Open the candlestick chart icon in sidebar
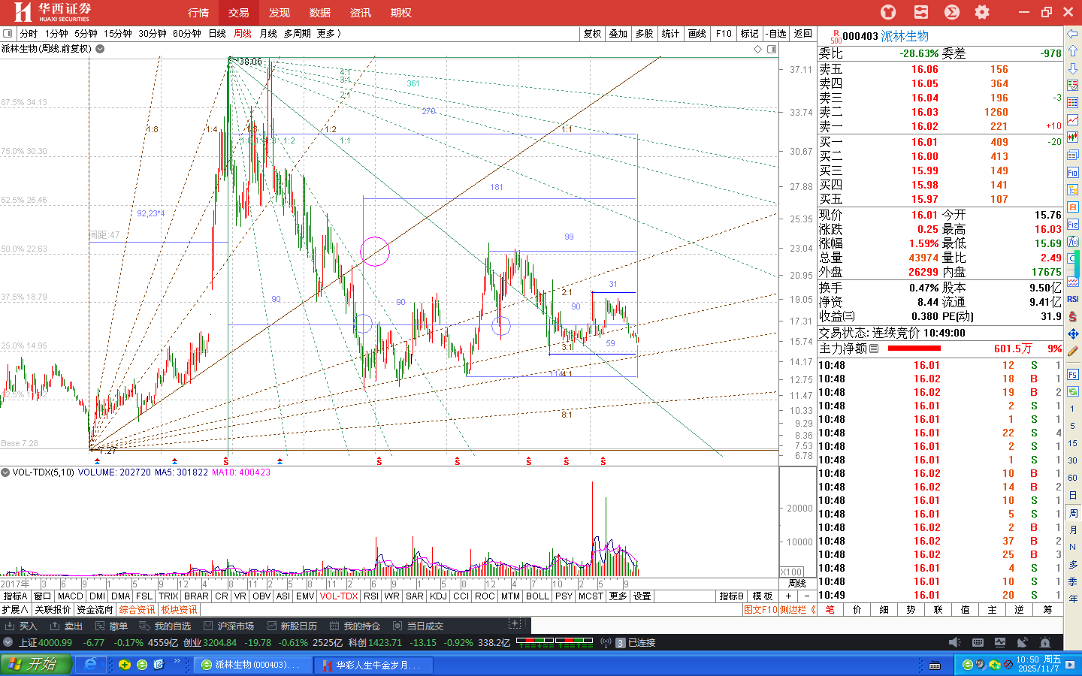 [1073, 137]
